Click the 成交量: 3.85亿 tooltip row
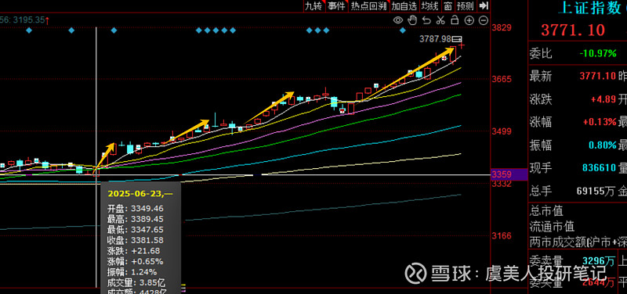The image size is (627, 294). click(x=136, y=283)
